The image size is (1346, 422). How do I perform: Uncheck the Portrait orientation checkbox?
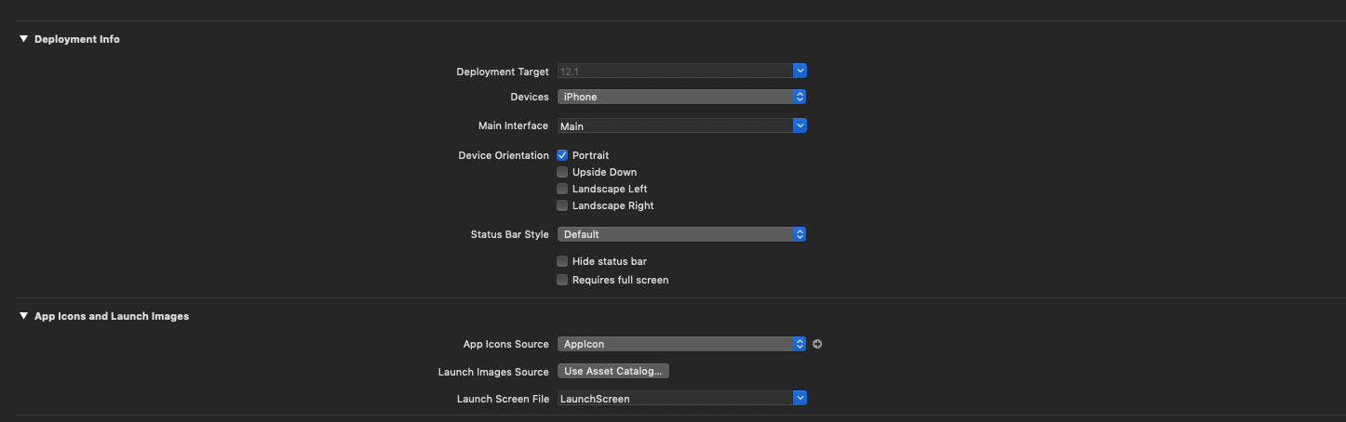tap(562, 155)
